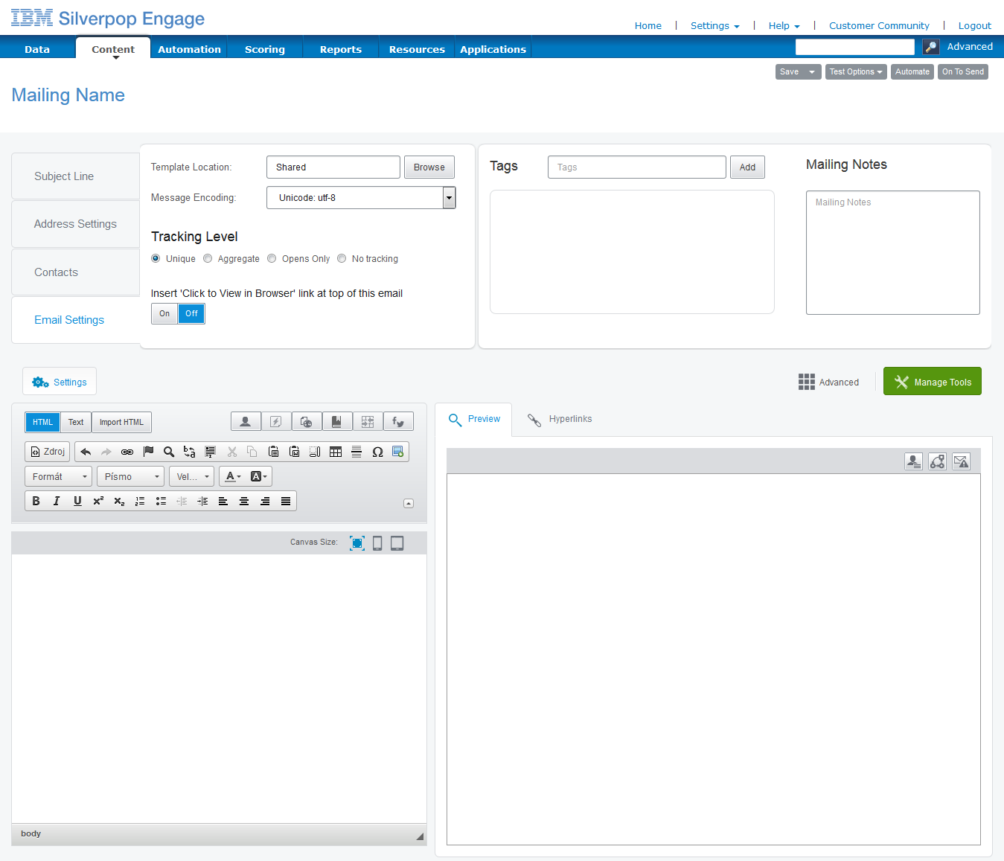
Task: Increase the indent of the text
Action: click(x=202, y=501)
